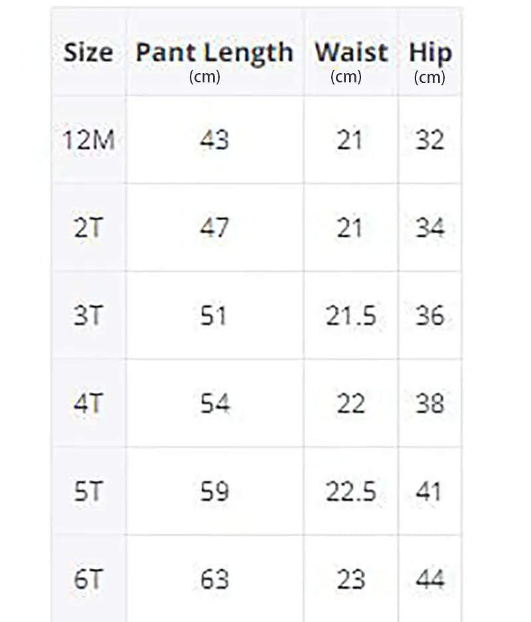
Task: Select the 5T size cell
Action: 89,492
